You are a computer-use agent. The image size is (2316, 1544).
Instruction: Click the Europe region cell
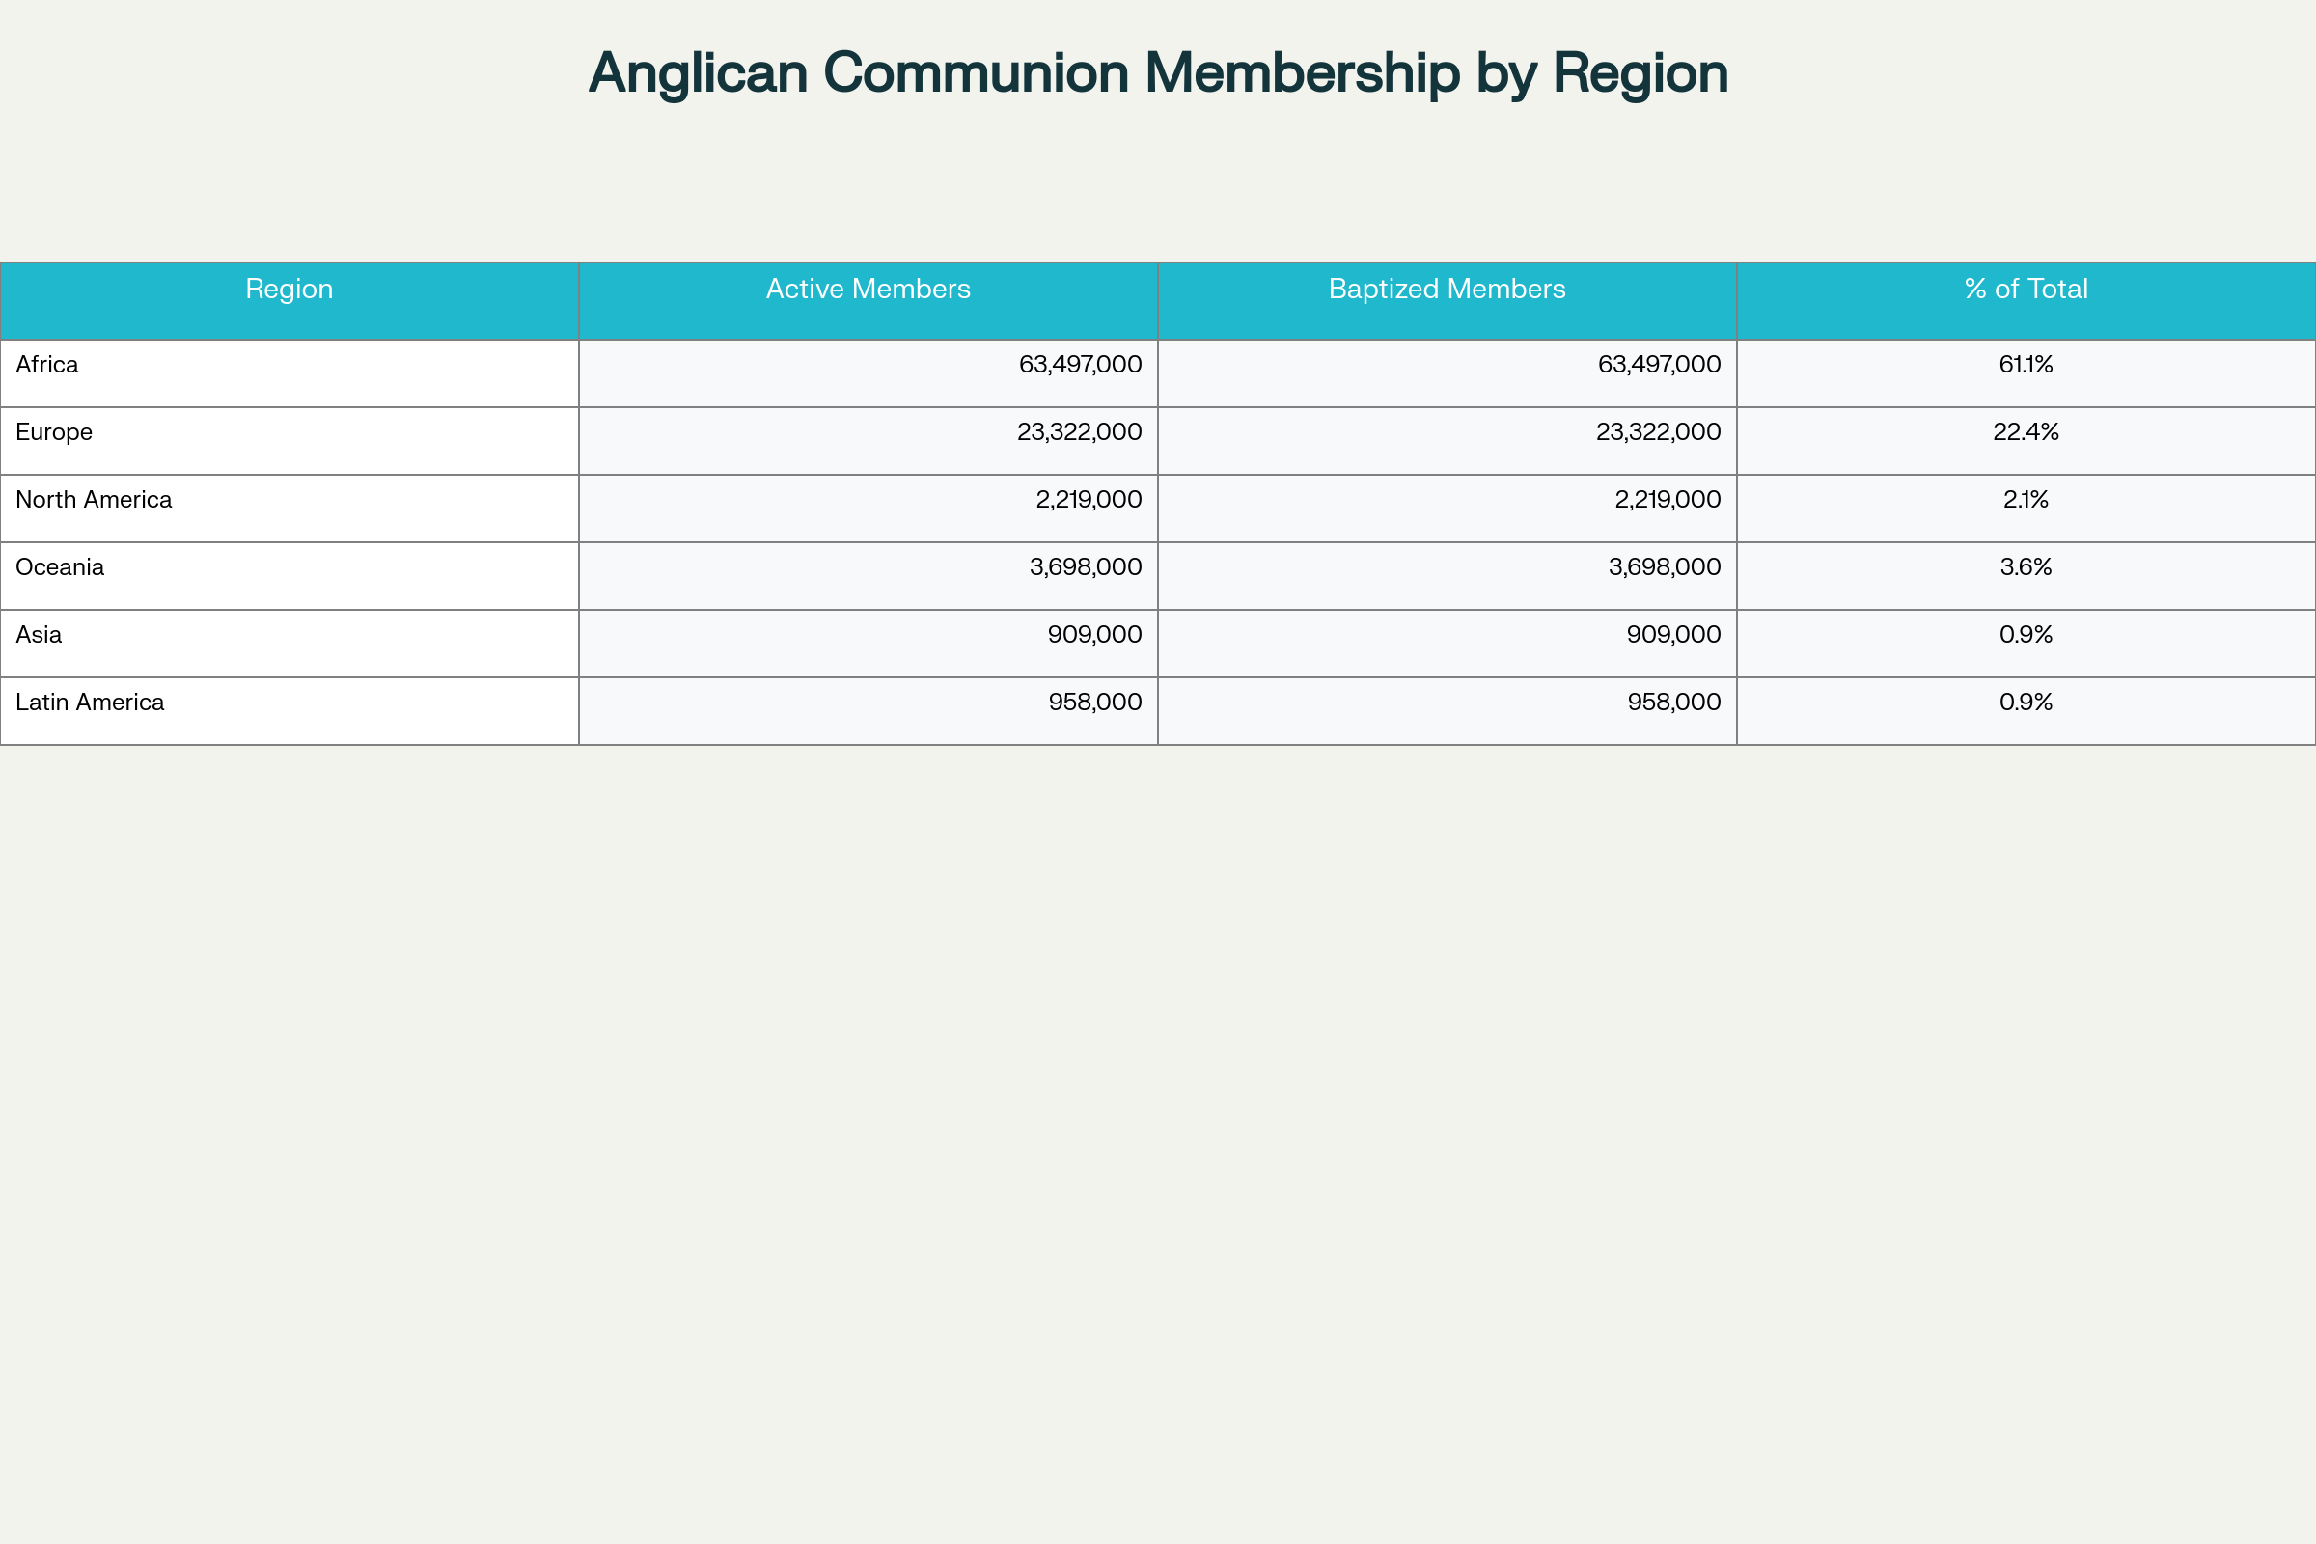[x=54, y=433]
